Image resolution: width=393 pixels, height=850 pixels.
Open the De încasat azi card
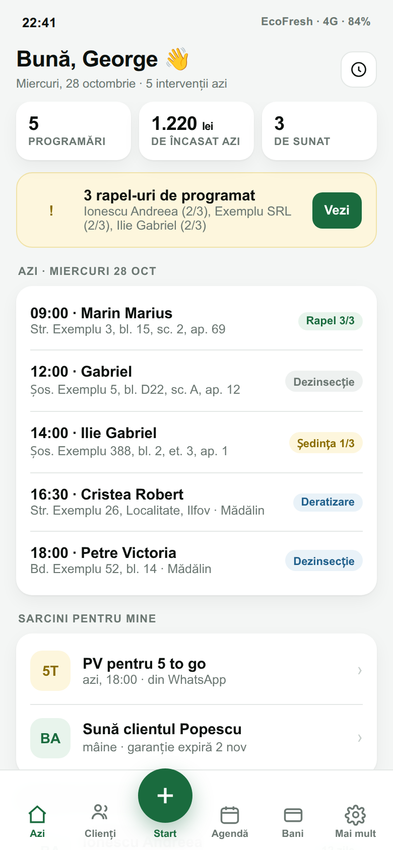196,131
